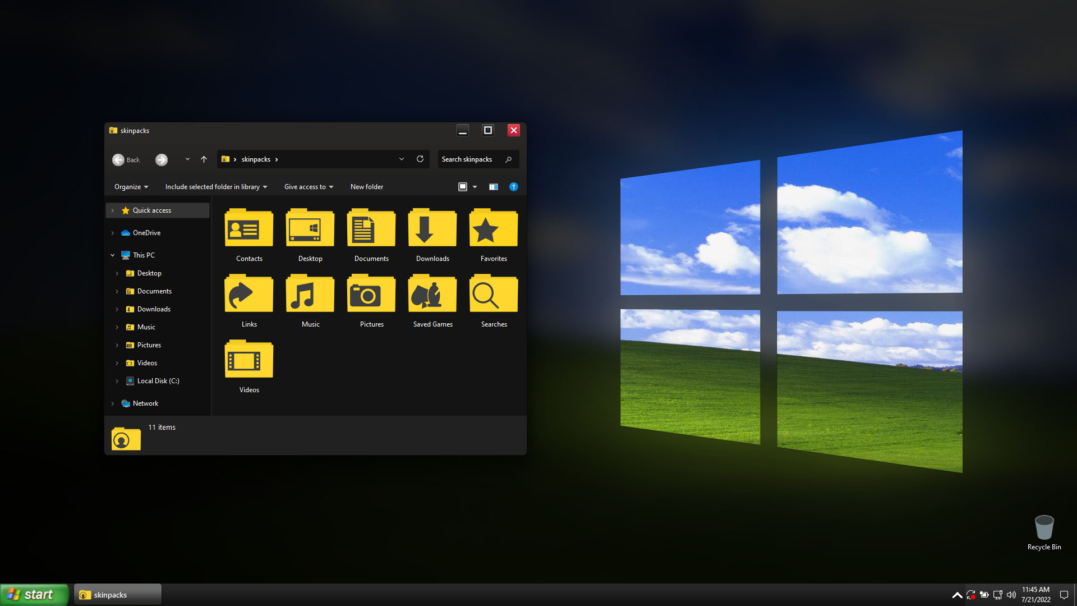1077x606 pixels.
Task: Click the Start button on taskbar
Action: pos(34,595)
